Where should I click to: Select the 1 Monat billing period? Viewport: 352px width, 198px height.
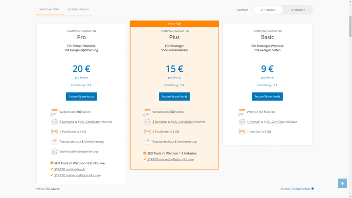(x=268, y=10)
